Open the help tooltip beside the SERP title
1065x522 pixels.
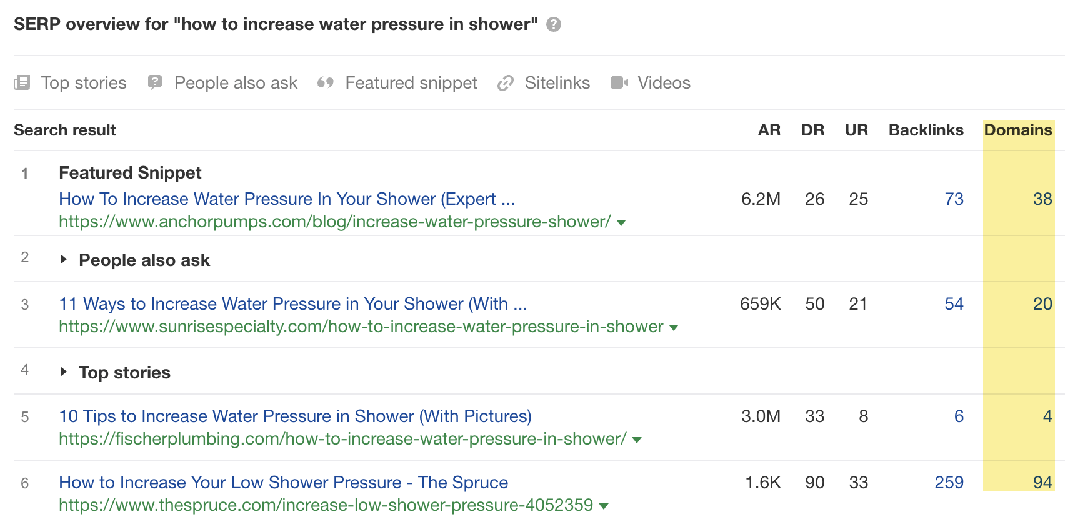[x=552, y=24]
